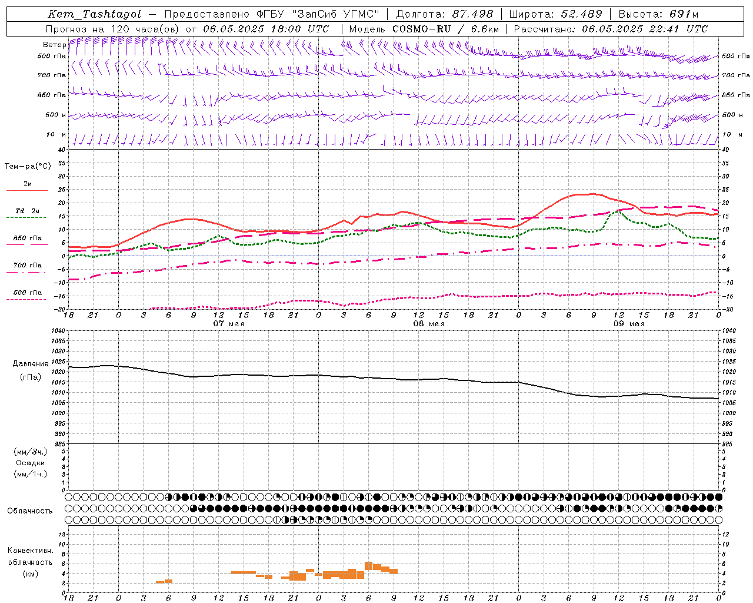Select the Долгота: 87.498 value
This screenshot has width=753, height=603.
click(445, 14)
